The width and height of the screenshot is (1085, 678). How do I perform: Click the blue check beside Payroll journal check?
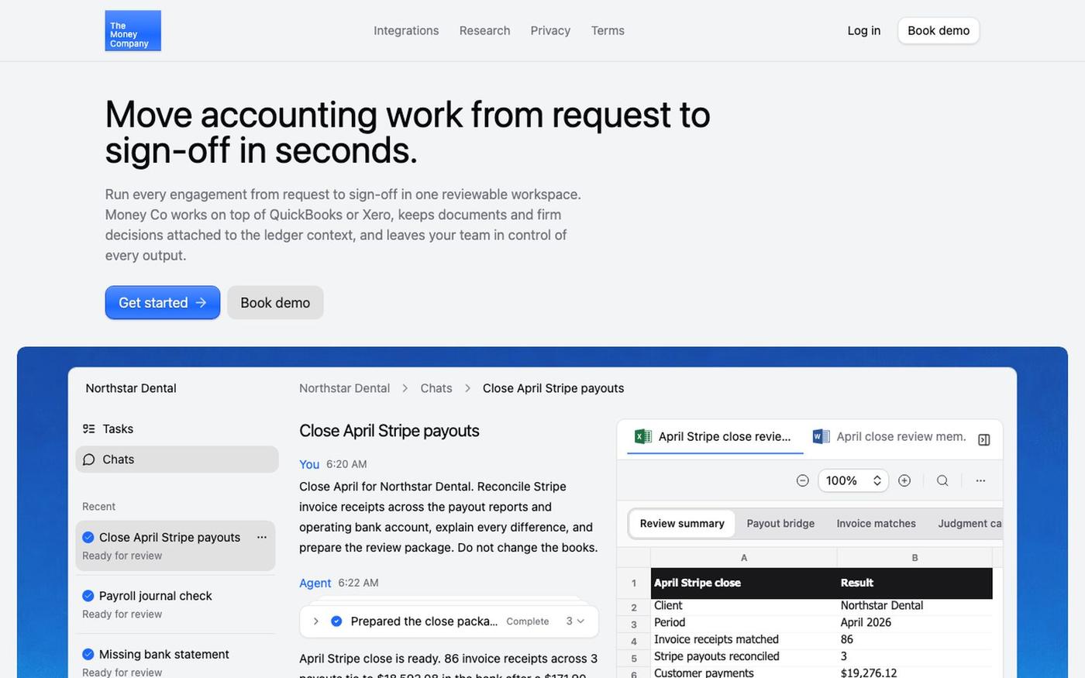[x=88, y=596]
